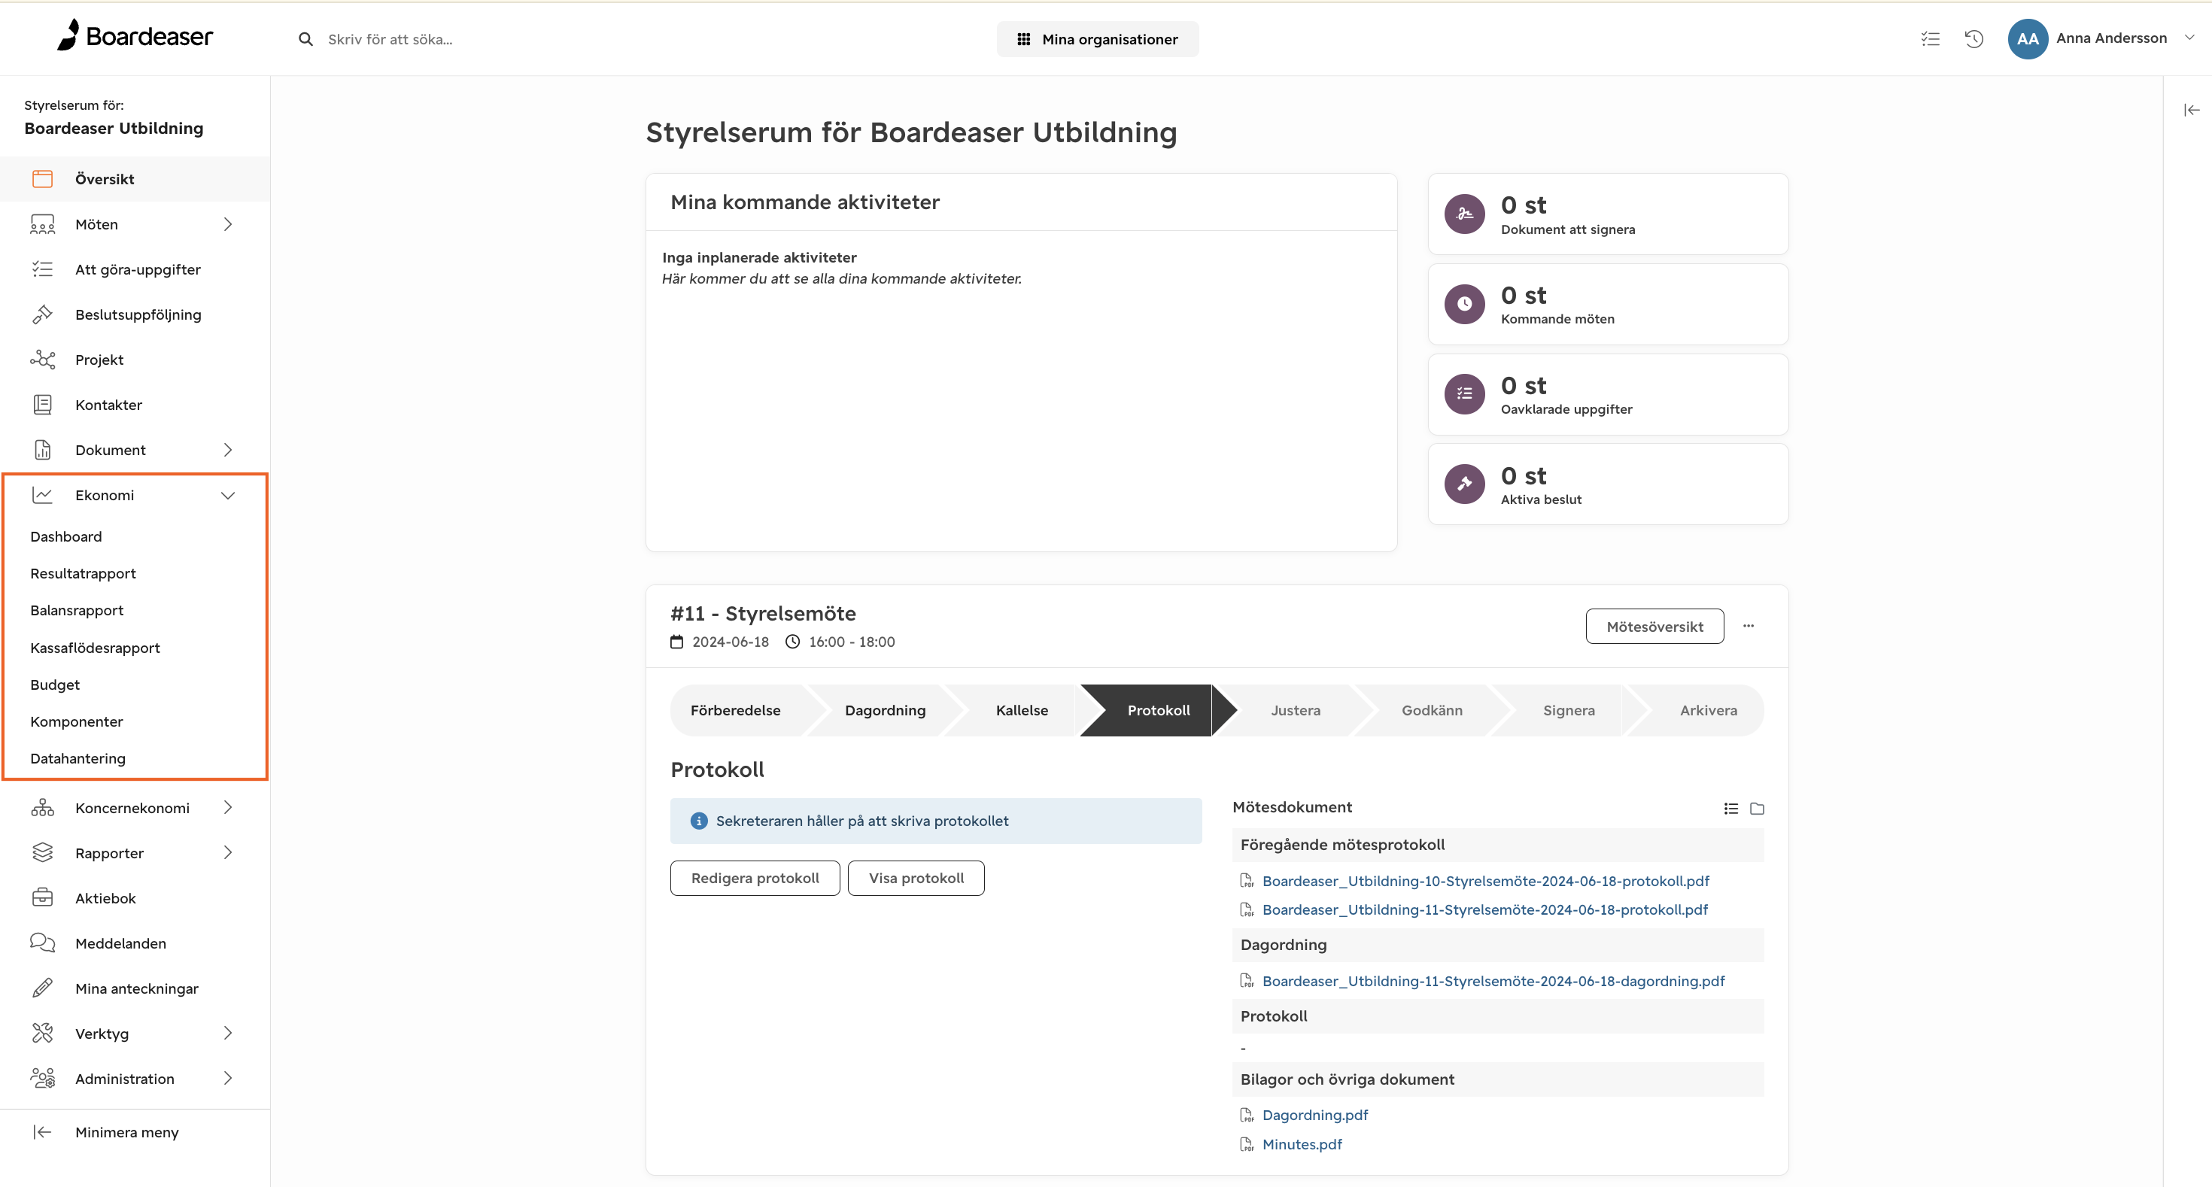Click Visa protokoll button
The image size is (2212, 1187).
(x=916, y=878)
